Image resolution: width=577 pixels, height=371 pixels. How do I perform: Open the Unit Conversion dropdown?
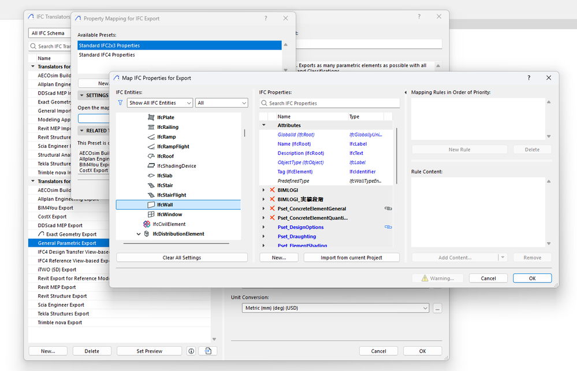coord(336,307)
